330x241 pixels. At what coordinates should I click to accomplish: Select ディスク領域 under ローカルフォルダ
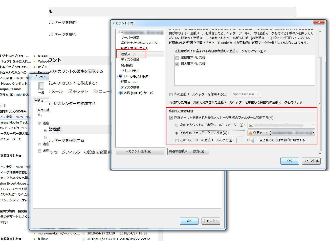(130, 87)
